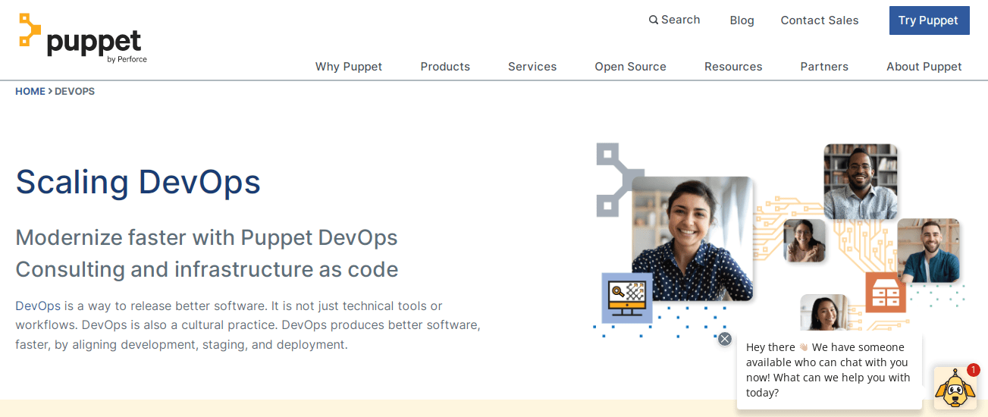
Task: Click the small woman with glasses photo
Action: coord(804,240)
